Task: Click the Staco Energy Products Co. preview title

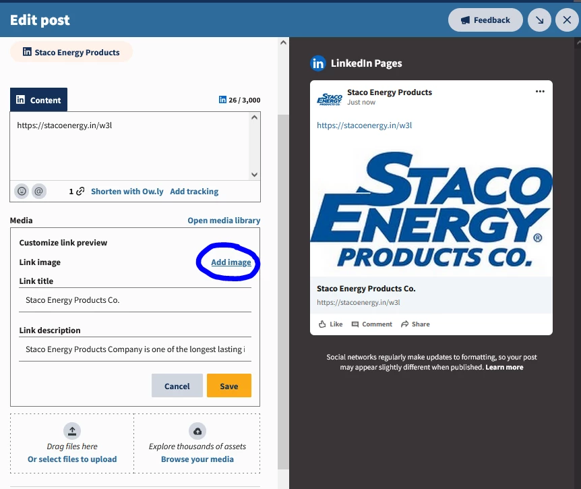Action: coord(366,289)
